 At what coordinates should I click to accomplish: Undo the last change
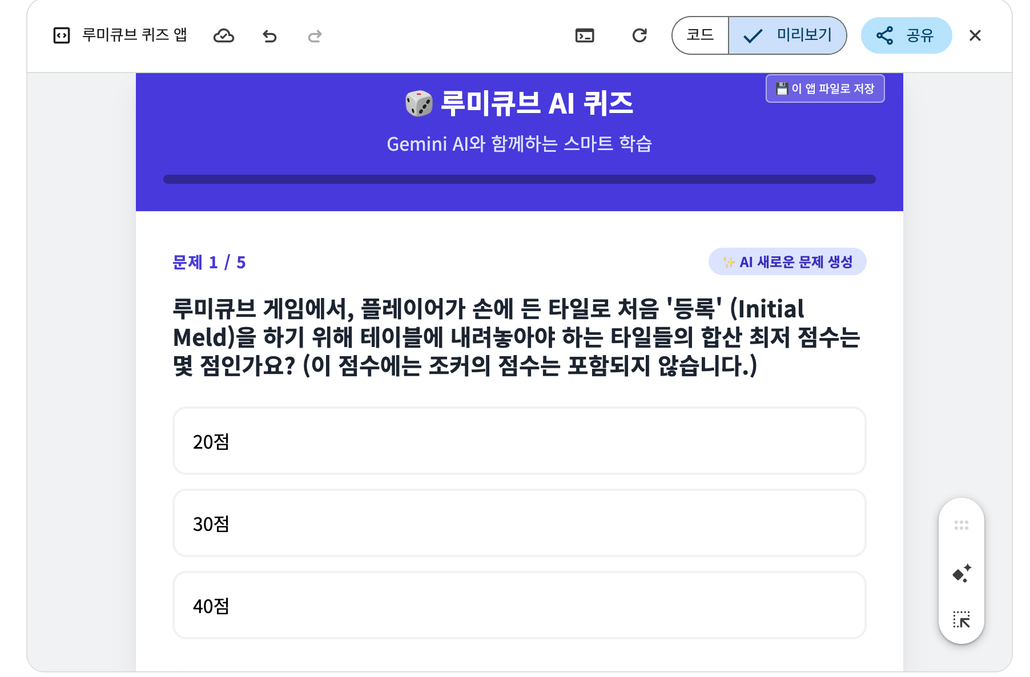pyautogui.click(x=269, y=37)
